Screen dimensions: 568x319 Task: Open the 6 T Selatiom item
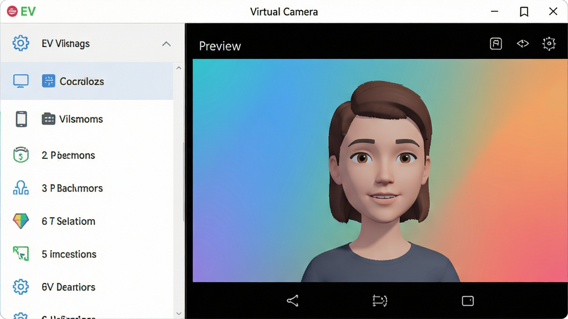[x=68, y=221]
